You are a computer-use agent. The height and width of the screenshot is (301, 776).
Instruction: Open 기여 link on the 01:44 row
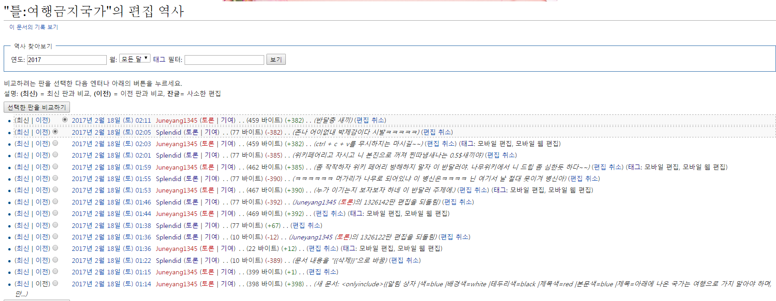pos(227,214)
